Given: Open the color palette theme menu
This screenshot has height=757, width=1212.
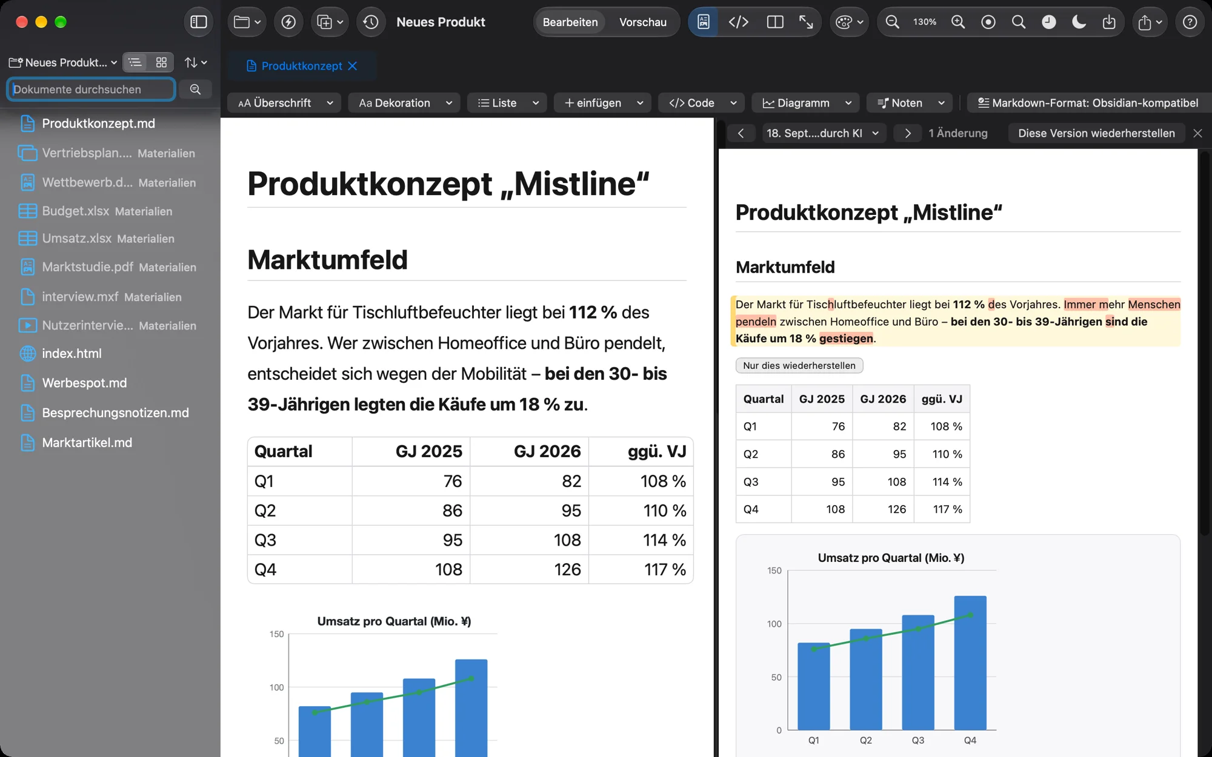Looking at the screenshot, I should tap(849, 22).
